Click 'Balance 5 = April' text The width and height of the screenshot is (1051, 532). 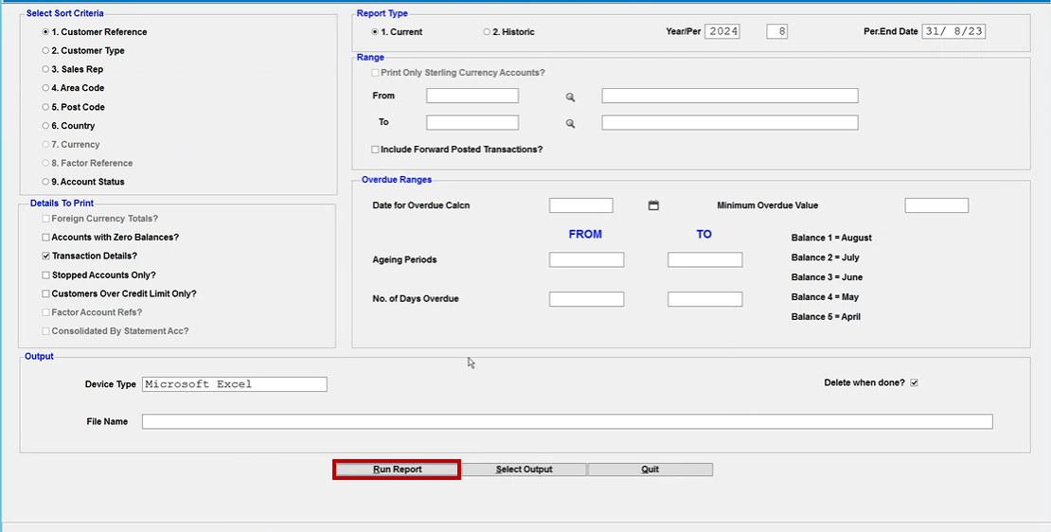pyautogui.click(x=826, y=317)
